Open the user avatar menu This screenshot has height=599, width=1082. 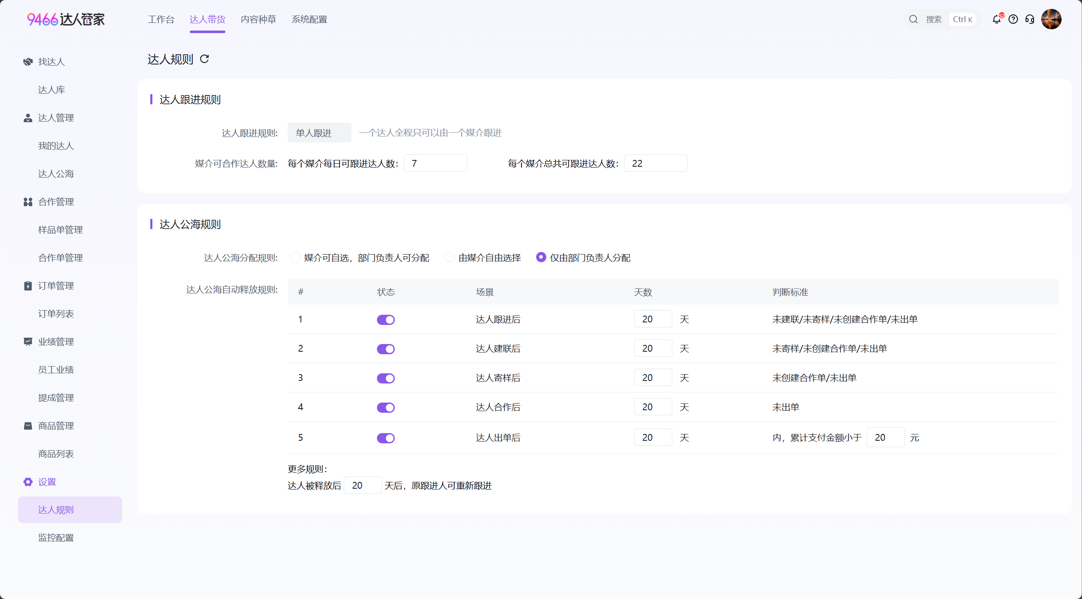1051,19
